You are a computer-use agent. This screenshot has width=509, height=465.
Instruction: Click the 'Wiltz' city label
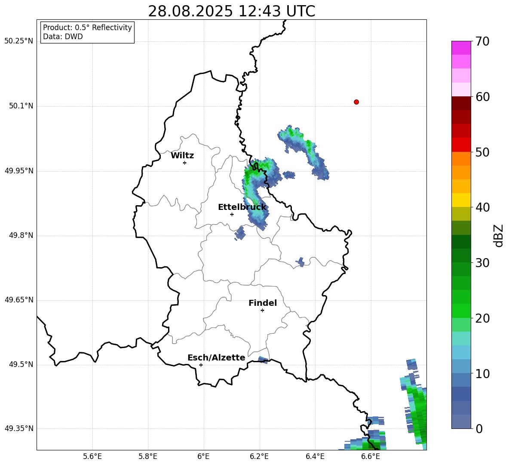(x=182, y=156)
